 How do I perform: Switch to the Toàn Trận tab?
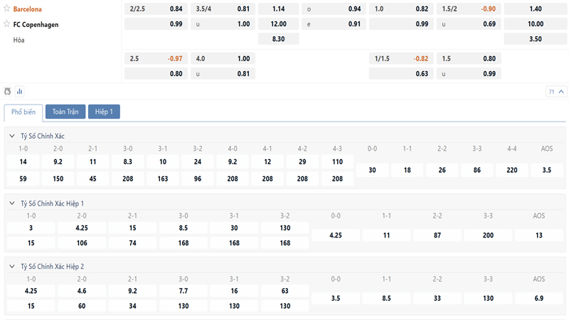point(65,112)
